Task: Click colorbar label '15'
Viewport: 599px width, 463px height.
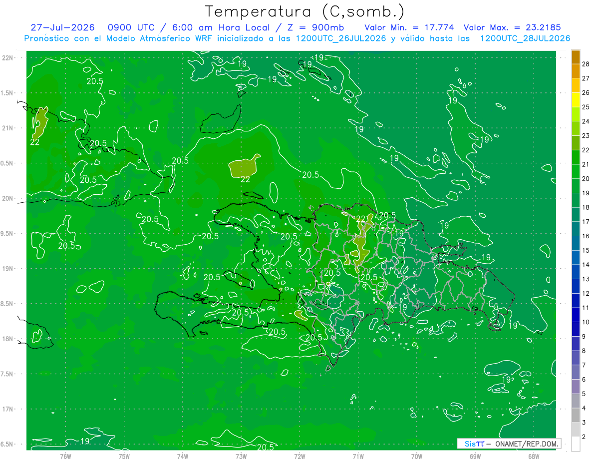Action: tap(586, 250)
